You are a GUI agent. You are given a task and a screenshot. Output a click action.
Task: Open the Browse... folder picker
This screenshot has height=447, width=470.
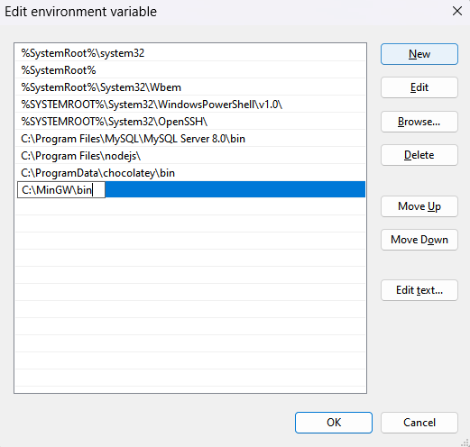(x=419, y=122)
